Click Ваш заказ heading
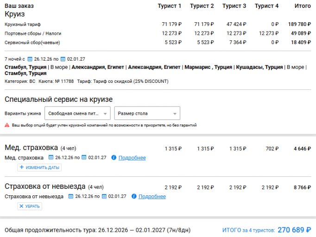The width and height of the screenshot is (316, 237). [x=19, y=6]
